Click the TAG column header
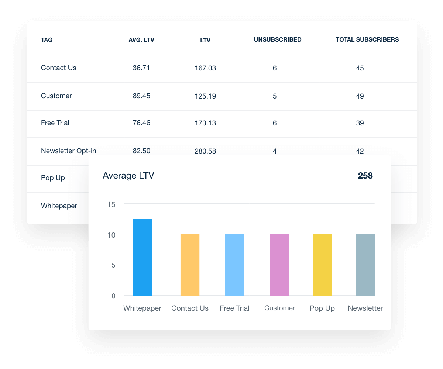The image size is (443, 369). [47, 39]
